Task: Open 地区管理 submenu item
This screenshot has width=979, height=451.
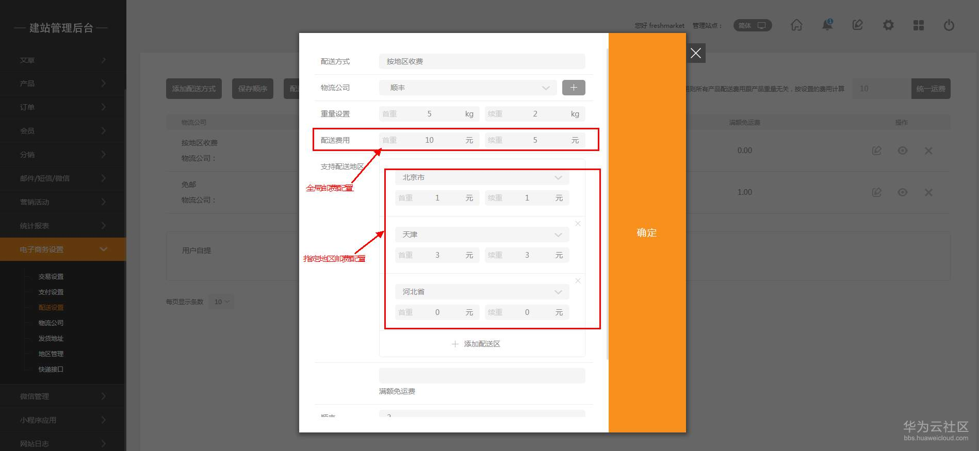Action: pyautogui.click(x=51, y=354)
